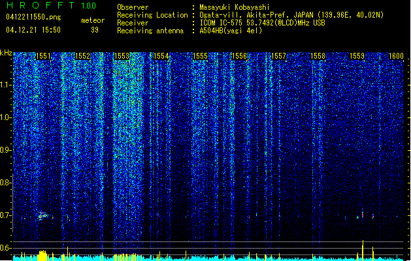The image size is (411, 261).
Task: Click the Receiving antenna label
Action: point(150,31)
